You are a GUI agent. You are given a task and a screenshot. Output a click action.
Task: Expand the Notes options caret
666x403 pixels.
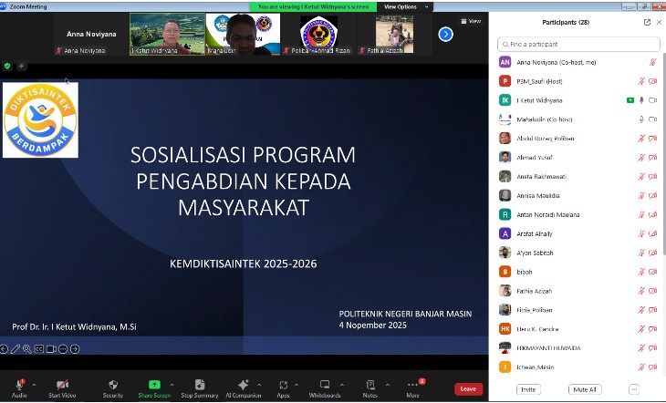point(388,385)
